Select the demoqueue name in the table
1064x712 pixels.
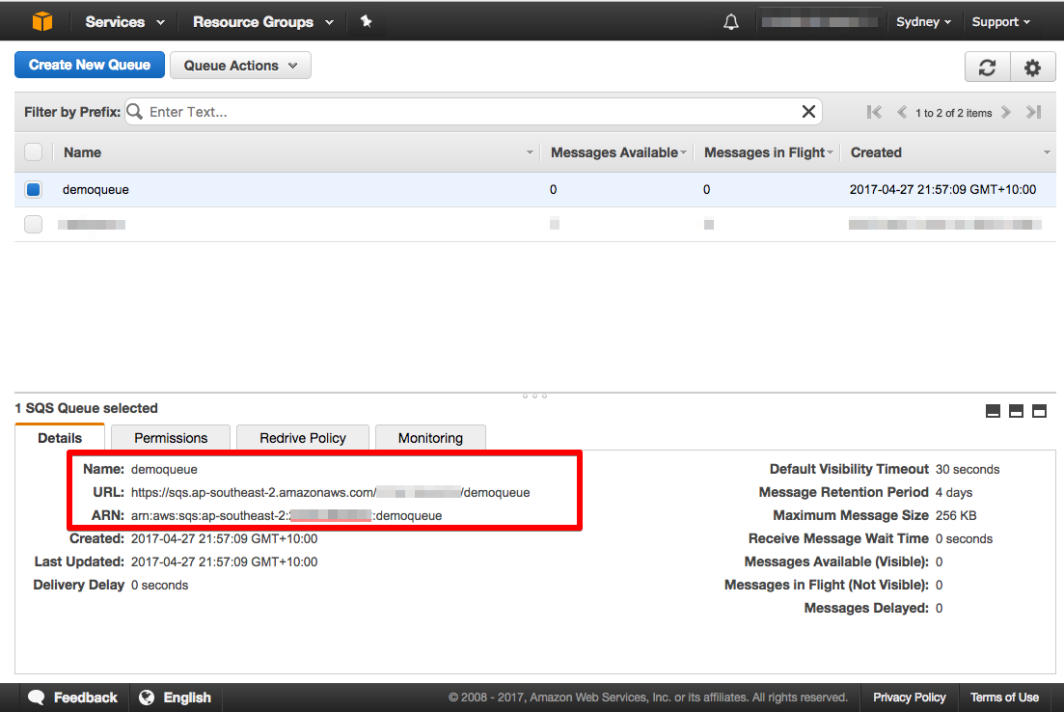point(95,189)
